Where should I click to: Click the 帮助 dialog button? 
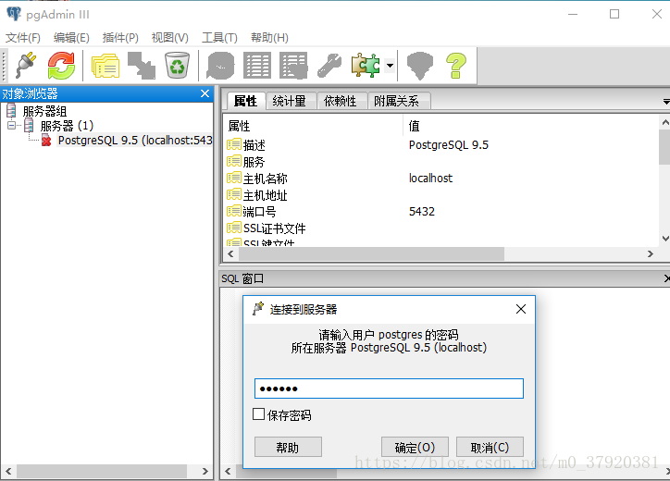coord(288,448)
